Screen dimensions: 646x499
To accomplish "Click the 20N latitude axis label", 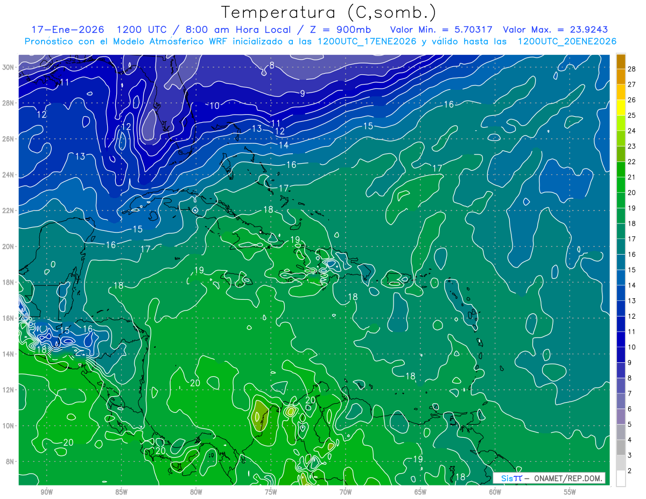I will (9, 247).
